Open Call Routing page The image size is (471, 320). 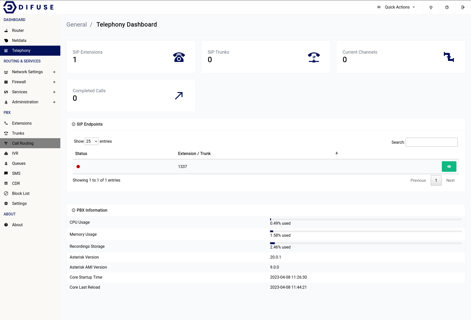coord(30,143)
